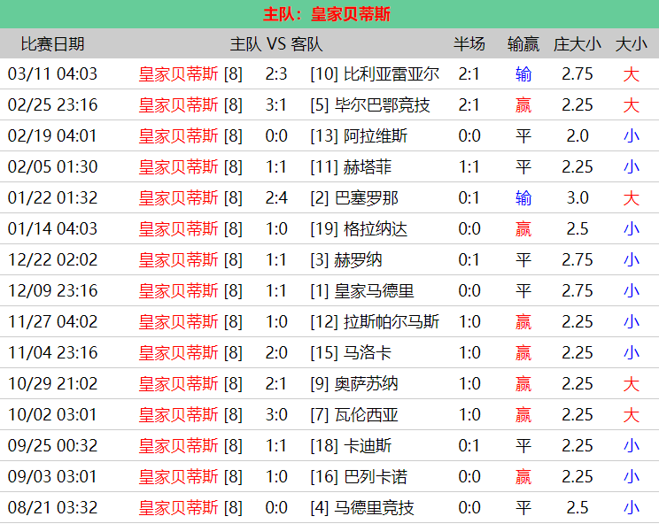This screenshot has height=524, width=659.
Task: Click the 比利亚雷亚尔 opponent team name
Action: click(391, 74)
